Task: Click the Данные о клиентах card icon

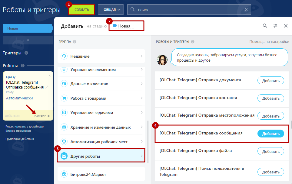Action: (64, 84)
